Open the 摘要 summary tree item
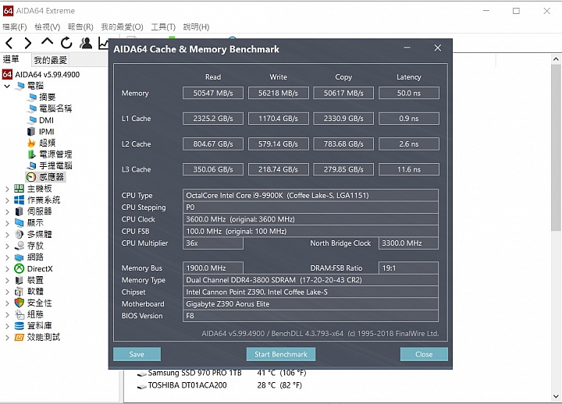Screen dimensions: 562x404 click(47, 97)
